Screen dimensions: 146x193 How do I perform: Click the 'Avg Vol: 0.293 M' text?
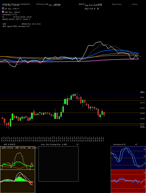point(93,5)
